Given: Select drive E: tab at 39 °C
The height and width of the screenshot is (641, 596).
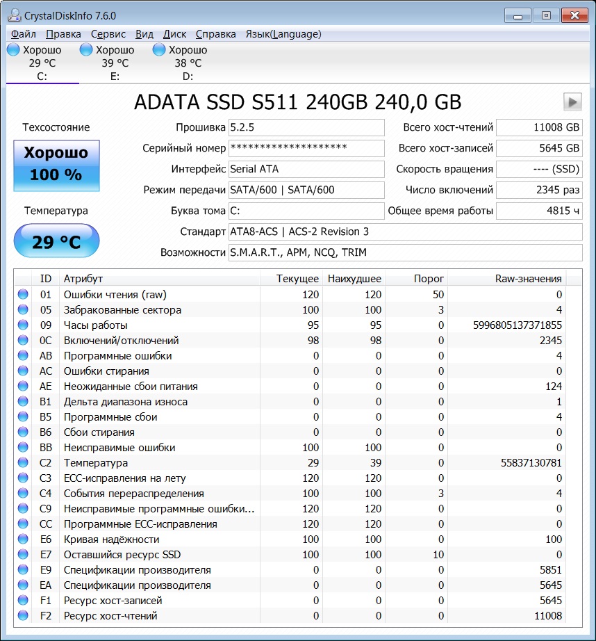Looking at the screenshot, I should tap(115, 63).
